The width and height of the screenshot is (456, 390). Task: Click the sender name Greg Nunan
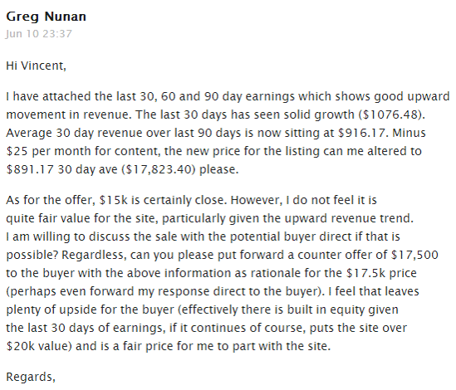coord(46,17)
